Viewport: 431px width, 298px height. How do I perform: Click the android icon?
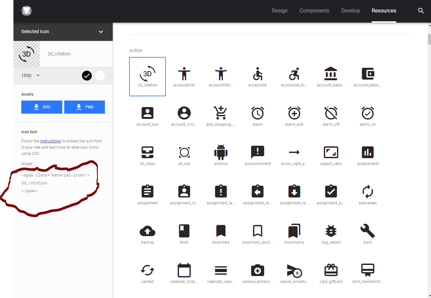click(x=221, y=152)
